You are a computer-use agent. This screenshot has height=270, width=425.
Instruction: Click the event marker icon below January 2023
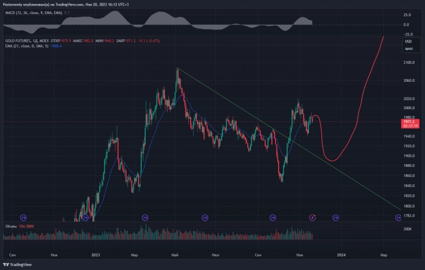(x=85, y=217)
